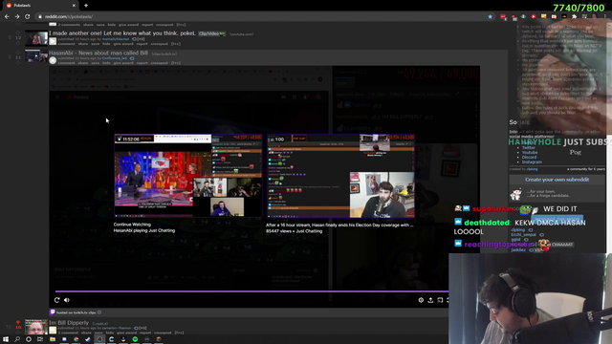Click the Twitch logo beside hosted text

(53, 312)
